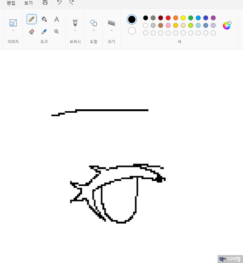Pick the light gray palette swatch
The width and height of the screenshot is (243, 263).
coord(153,25)
